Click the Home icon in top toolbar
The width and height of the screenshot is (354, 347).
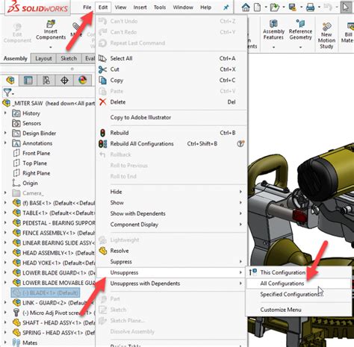click(x=246, y=7)
